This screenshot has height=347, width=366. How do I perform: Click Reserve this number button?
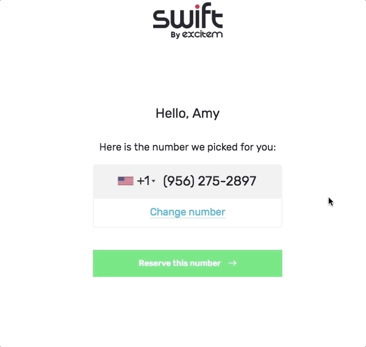188,263
